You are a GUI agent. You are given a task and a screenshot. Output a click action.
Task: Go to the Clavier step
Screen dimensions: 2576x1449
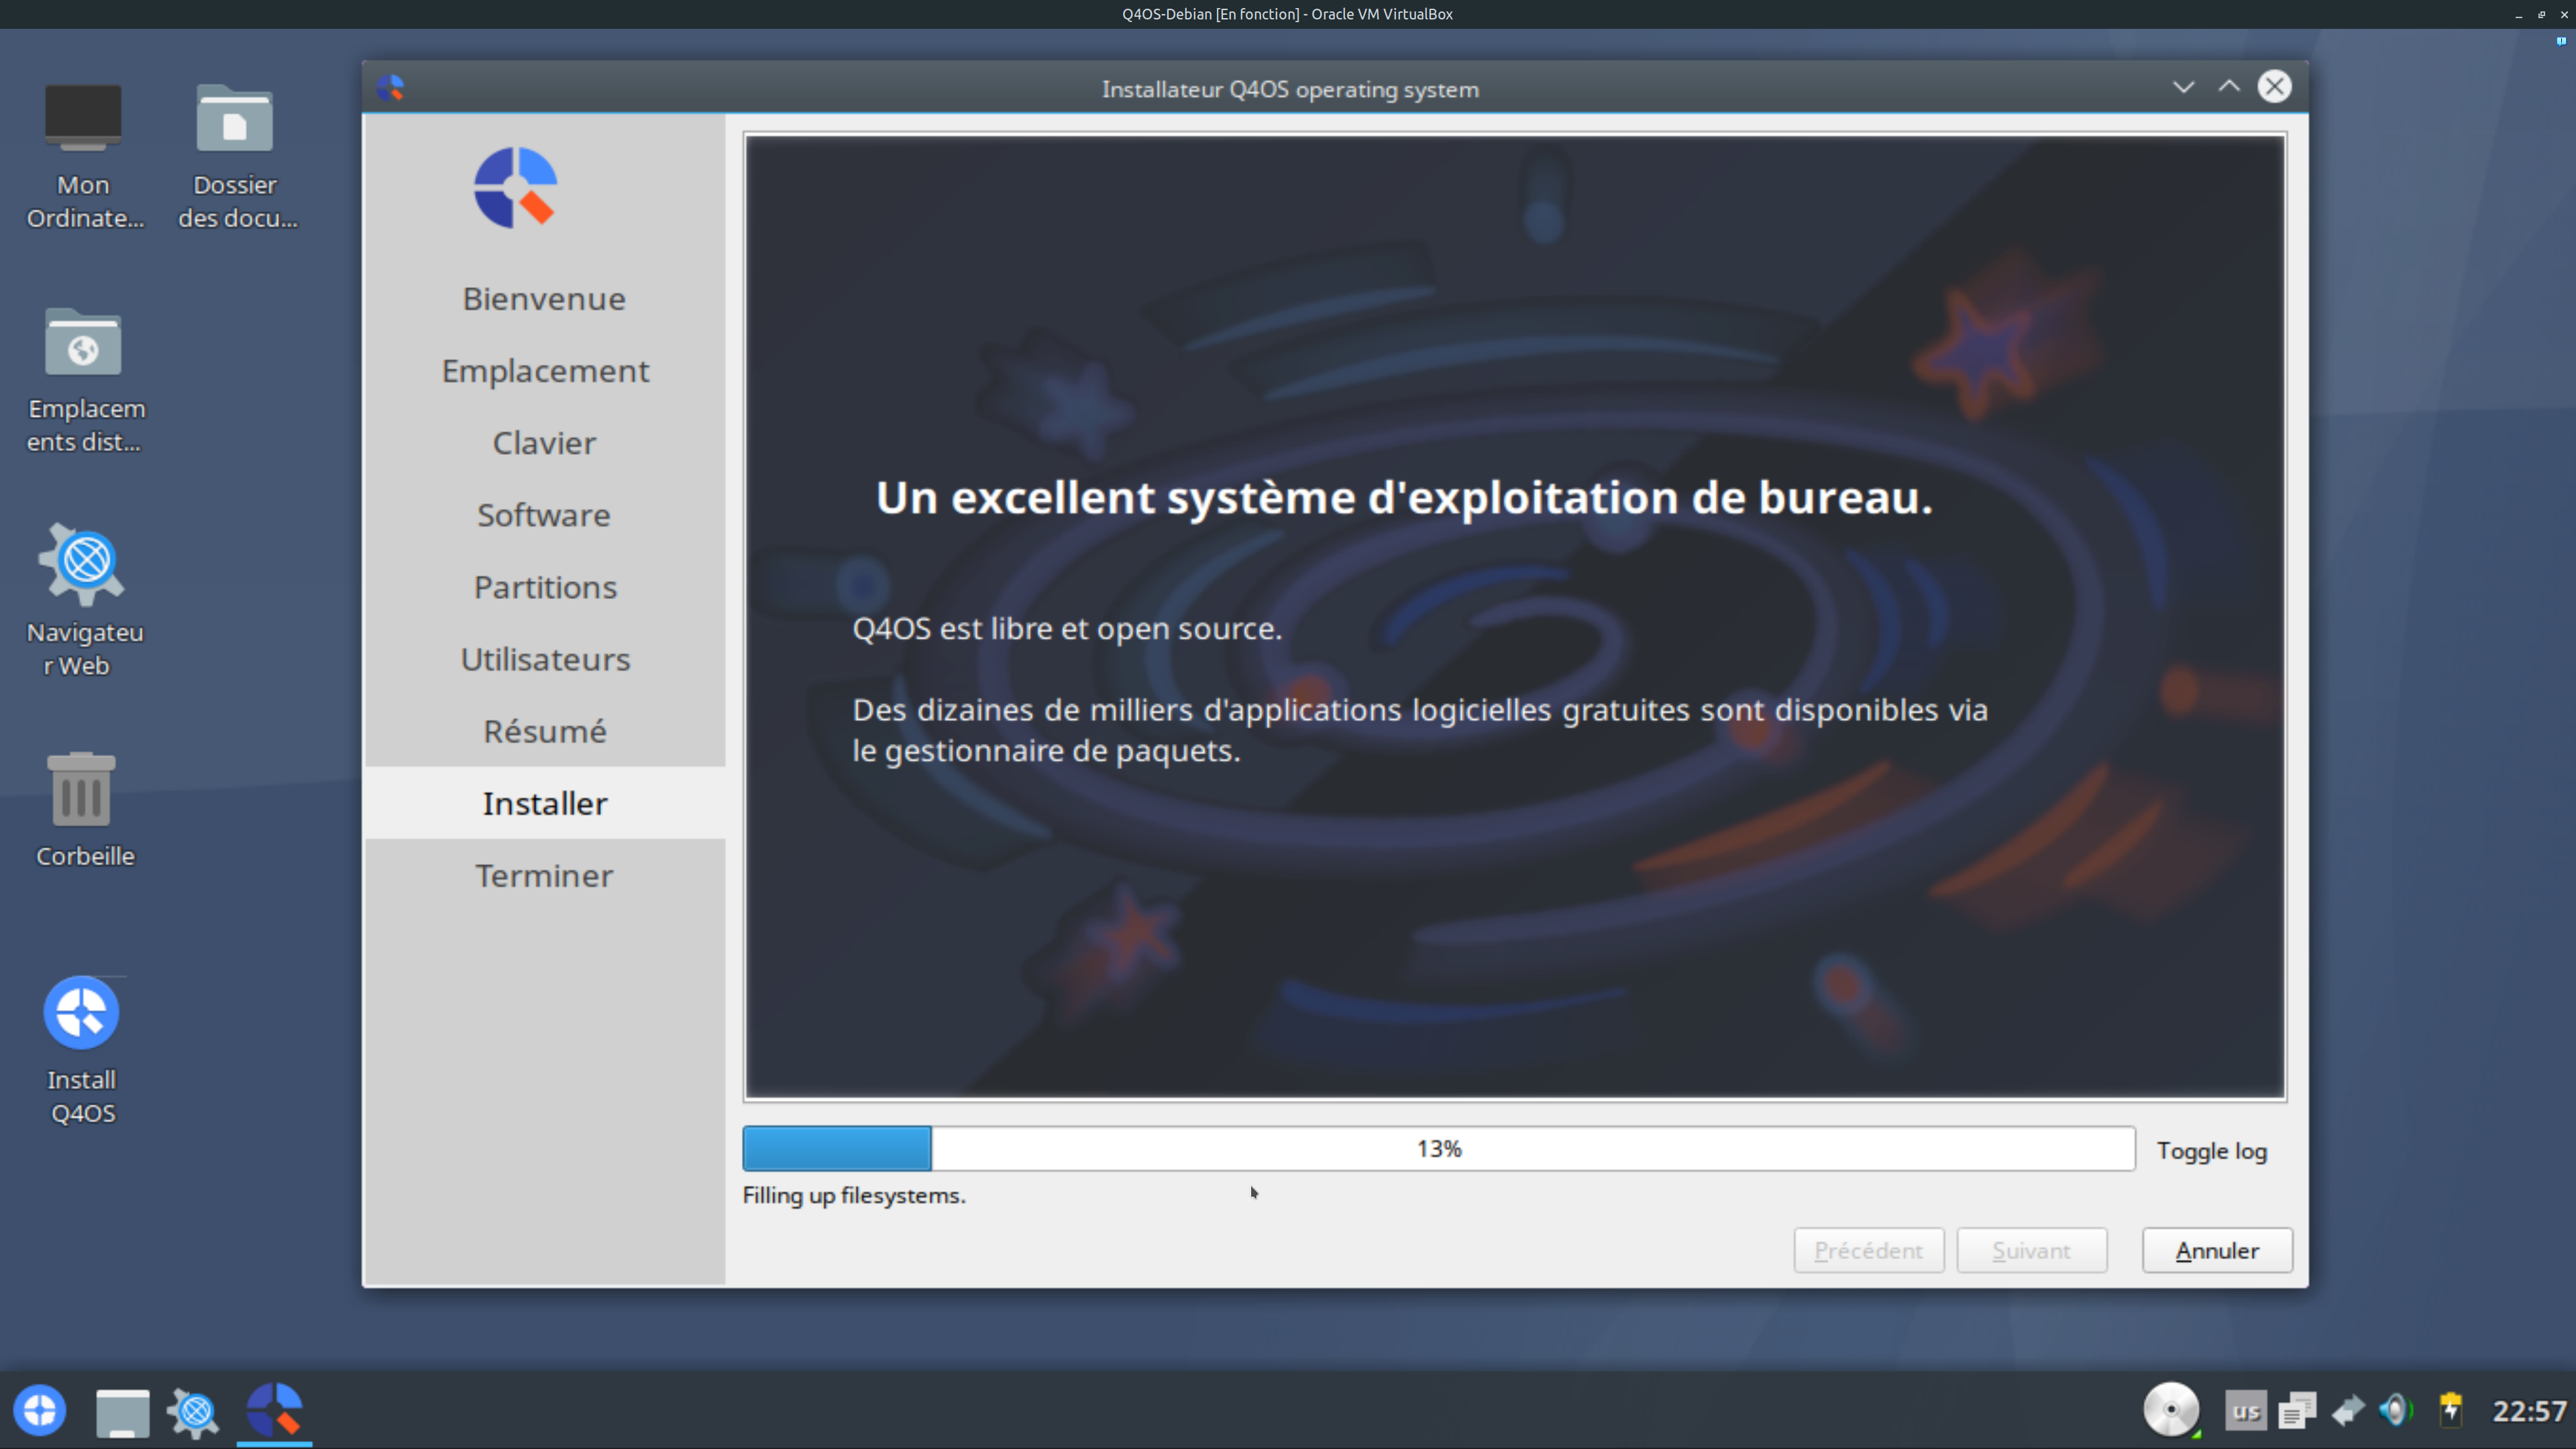[x=544, y=443]
